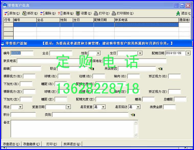Click the 球镜(右) input field
Image resolution: width=194 pixels, height=150 pixels.
click(64, 76)
